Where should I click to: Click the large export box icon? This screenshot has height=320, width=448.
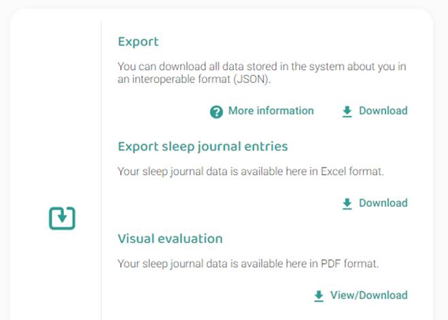pos(62,218)
